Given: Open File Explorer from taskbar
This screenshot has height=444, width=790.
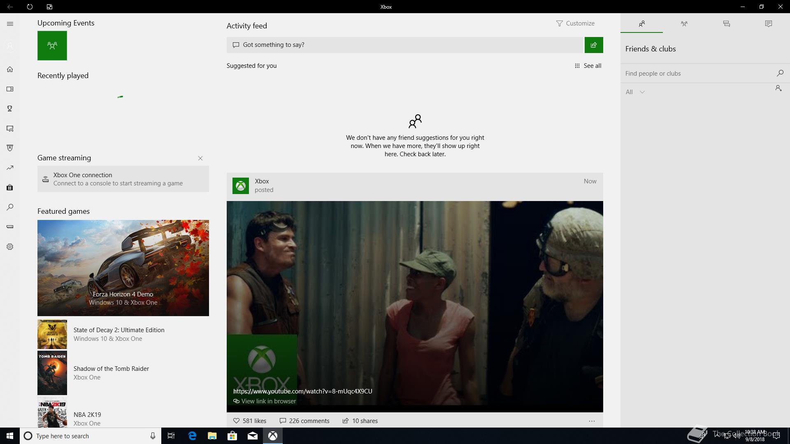Looking at the screenshot, I should click(212, 436).
